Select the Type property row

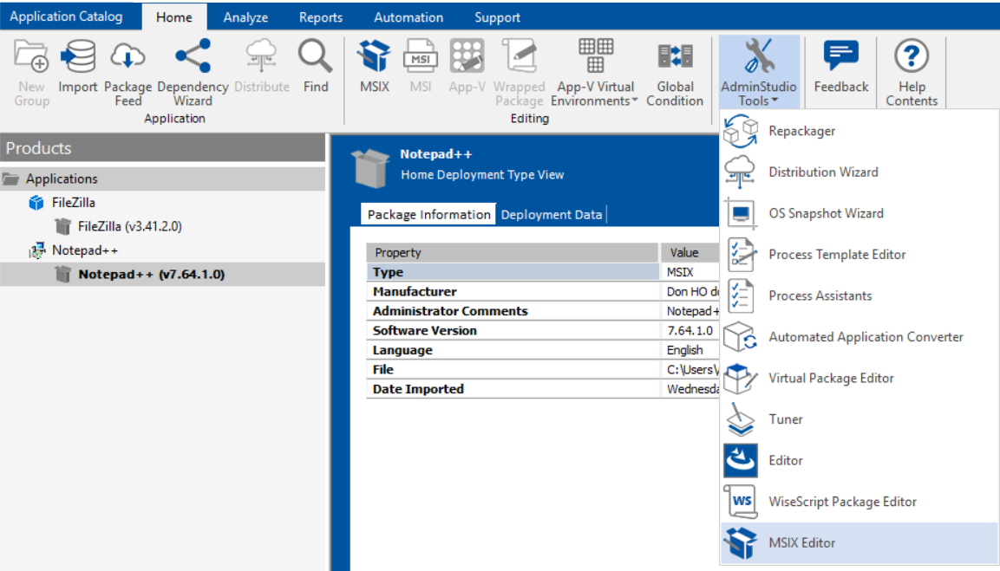click(x=543, y=272)
